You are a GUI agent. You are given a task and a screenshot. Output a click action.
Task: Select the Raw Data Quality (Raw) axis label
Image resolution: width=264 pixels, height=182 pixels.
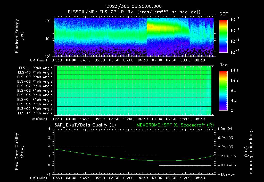pos(19,152)
